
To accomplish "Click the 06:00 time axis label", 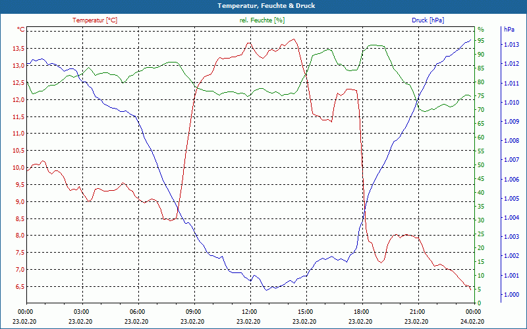I will coord(137,311).
